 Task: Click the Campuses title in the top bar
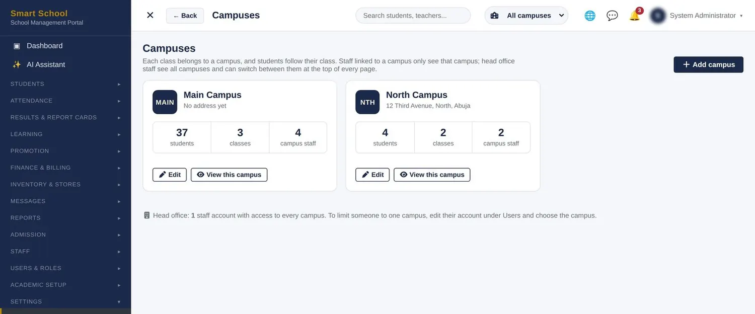(x=236, y=15)
